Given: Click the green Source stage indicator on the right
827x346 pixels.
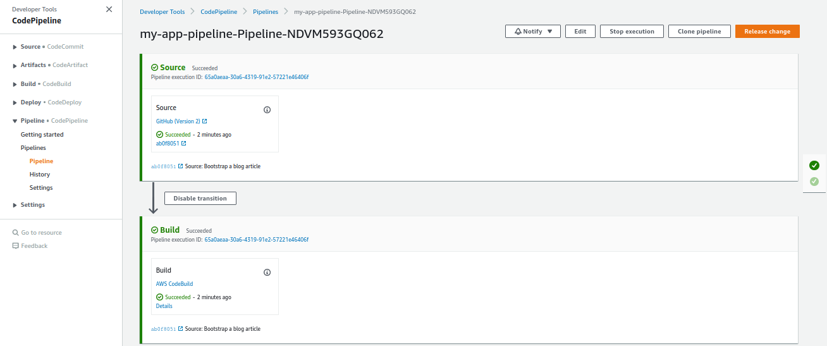Looking at the screenshot, I should click(x=814, y=166).
